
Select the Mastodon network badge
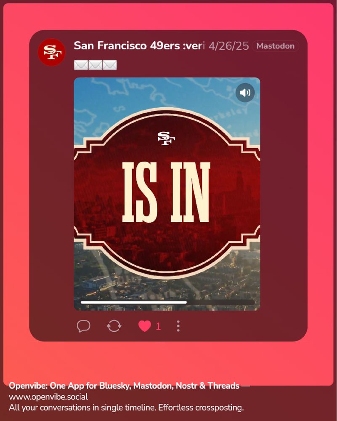click(275, 46)
